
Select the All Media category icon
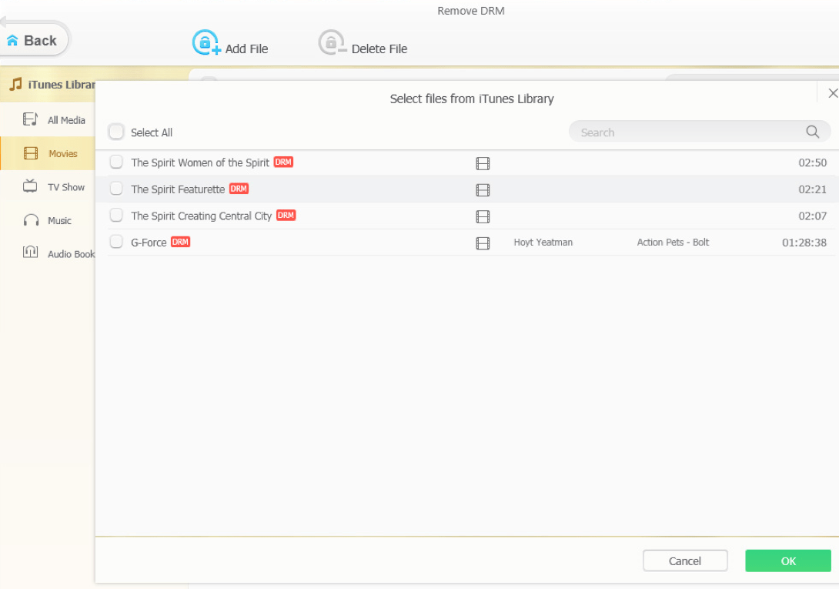pos(28,119)
